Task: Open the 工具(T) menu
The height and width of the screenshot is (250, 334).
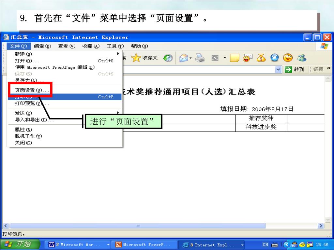Action: click(x=115, y=46)
